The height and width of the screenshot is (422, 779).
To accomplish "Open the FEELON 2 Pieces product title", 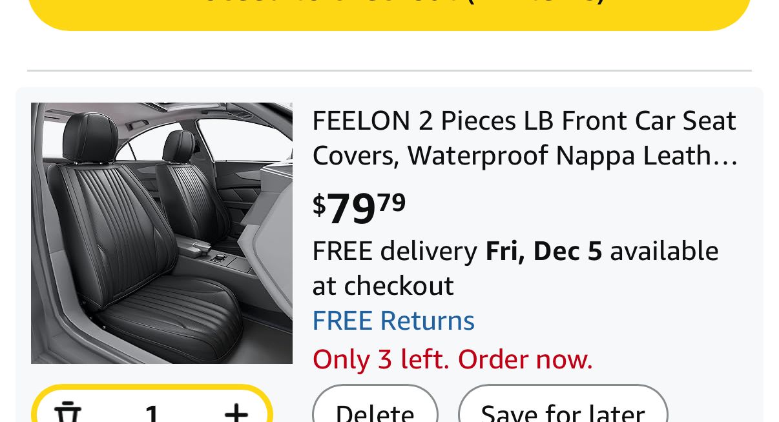I will point(524,121).
